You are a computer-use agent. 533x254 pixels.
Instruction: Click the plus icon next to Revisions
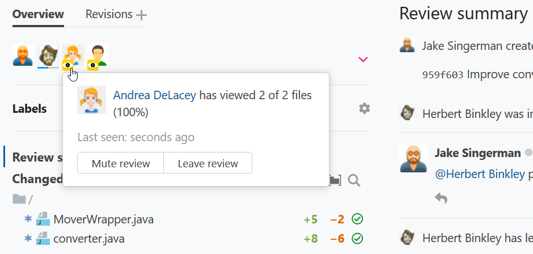click(141, 15)
